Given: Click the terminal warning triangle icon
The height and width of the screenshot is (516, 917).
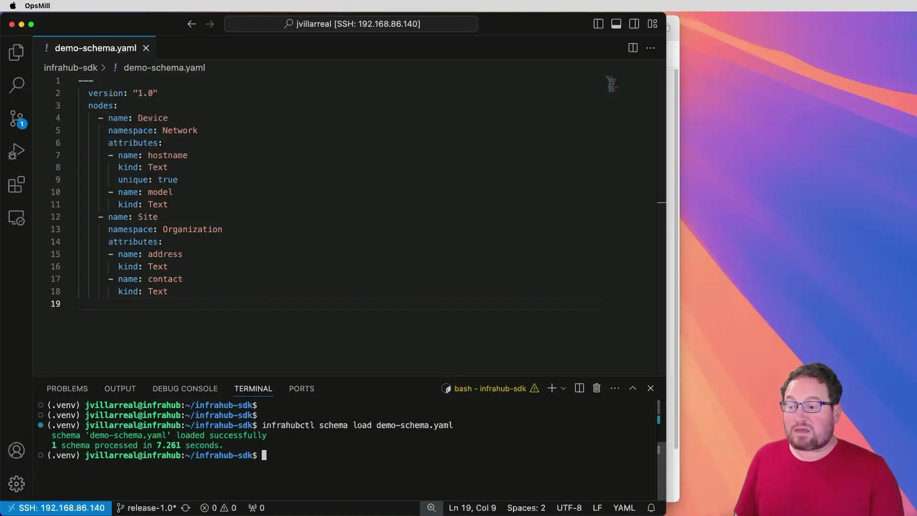Looking at the screenshot, I should pyautogui.click(x=534, y=388).
